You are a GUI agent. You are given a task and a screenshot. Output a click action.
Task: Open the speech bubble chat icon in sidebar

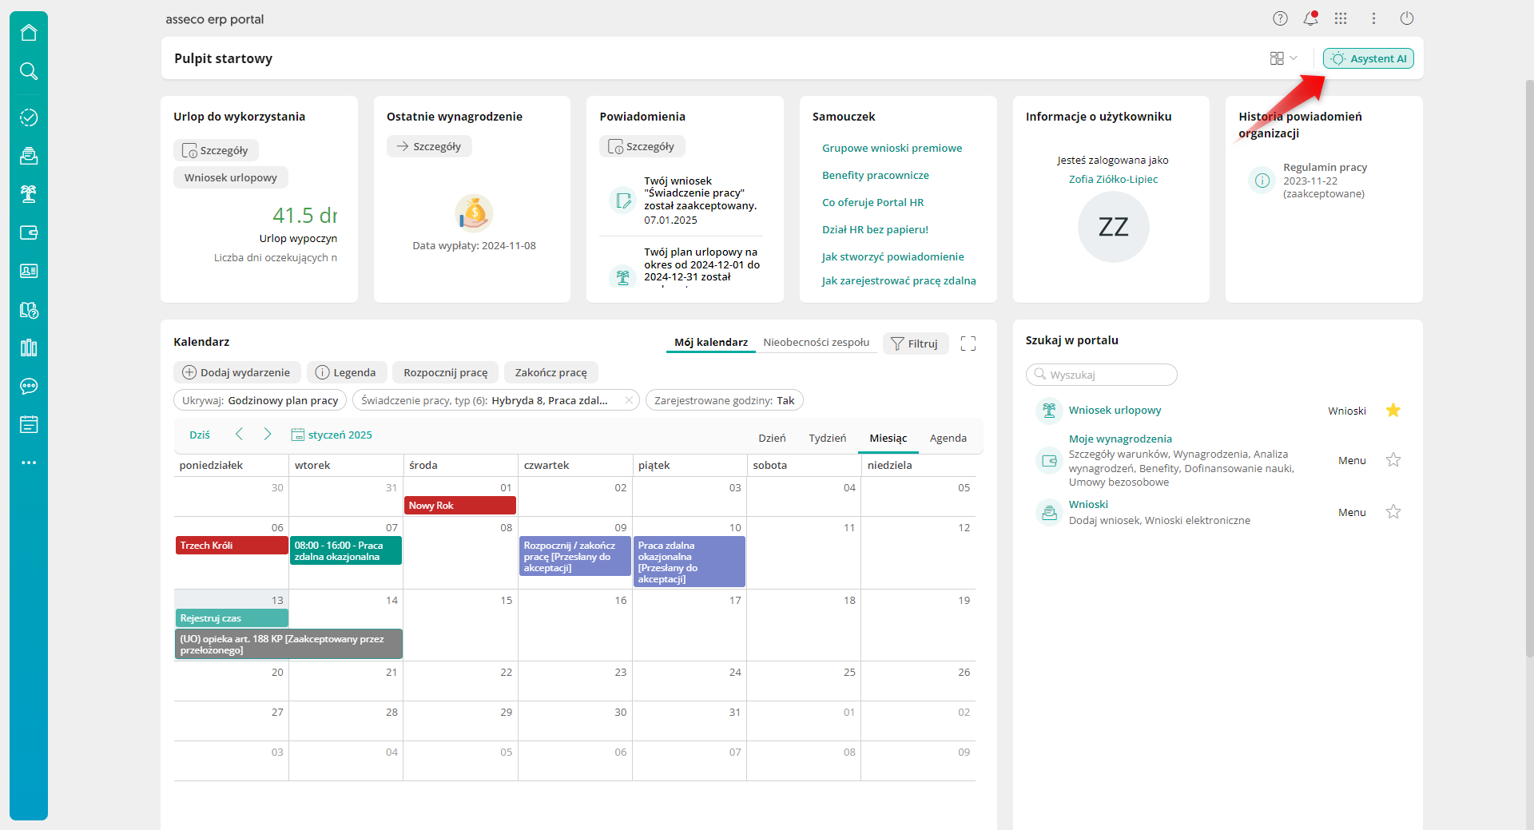tap(29, 386)
